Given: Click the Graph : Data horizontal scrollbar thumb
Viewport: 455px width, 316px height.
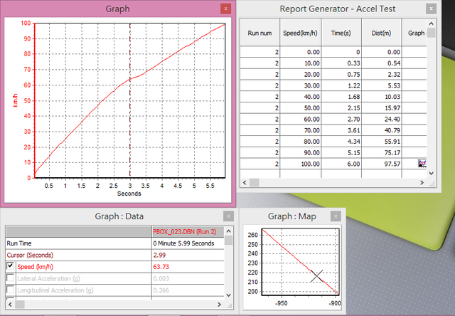Looking at the screenshot, I should pyautogui.click(x=20, y=305).
